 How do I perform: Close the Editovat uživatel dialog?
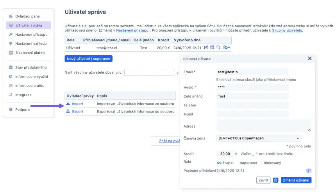[x=310, y=58]
